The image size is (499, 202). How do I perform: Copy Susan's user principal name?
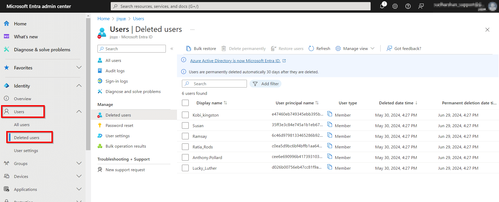click(330, 124)
